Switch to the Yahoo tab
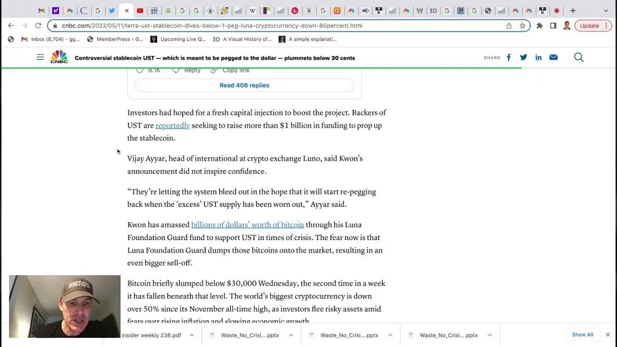This screenshot has width=617, height=347. [55, 11]
